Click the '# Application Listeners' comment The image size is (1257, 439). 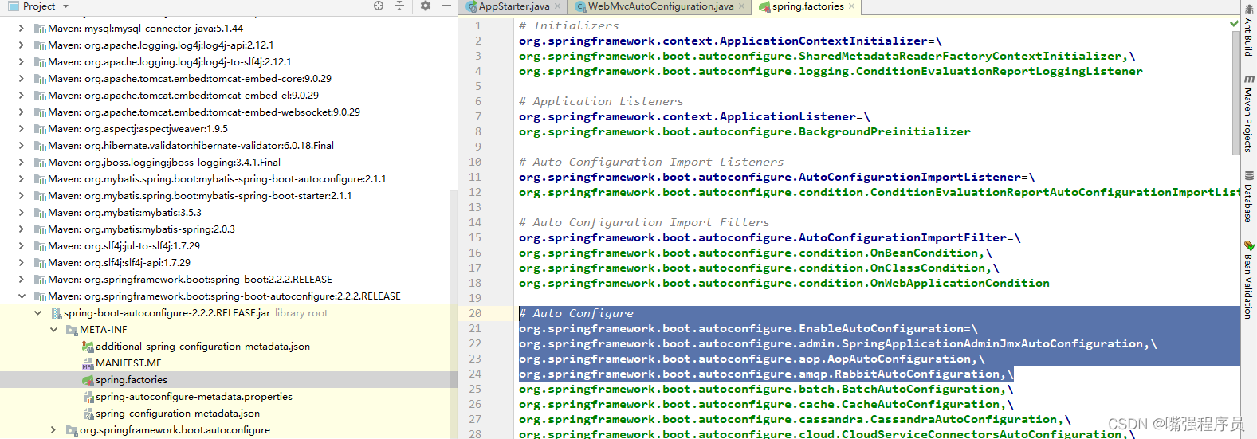[601, 101]
